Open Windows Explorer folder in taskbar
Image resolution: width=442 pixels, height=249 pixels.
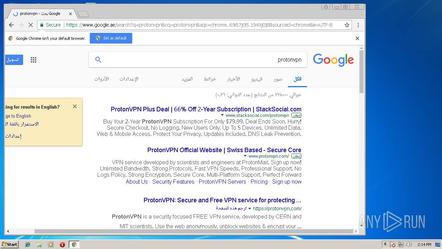click(39, 245)
